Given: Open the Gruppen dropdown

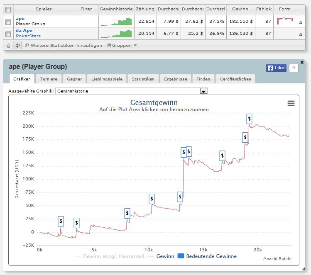Looking at the screenshot, I should tap(122, 46).
